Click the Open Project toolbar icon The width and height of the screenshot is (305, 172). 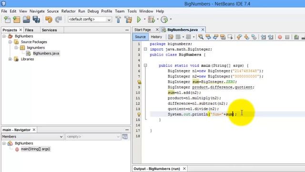click(x=27, y=19)
